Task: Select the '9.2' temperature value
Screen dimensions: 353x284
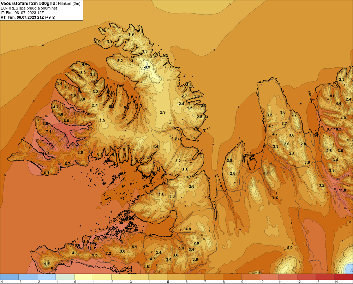Action: pos(275,197)
